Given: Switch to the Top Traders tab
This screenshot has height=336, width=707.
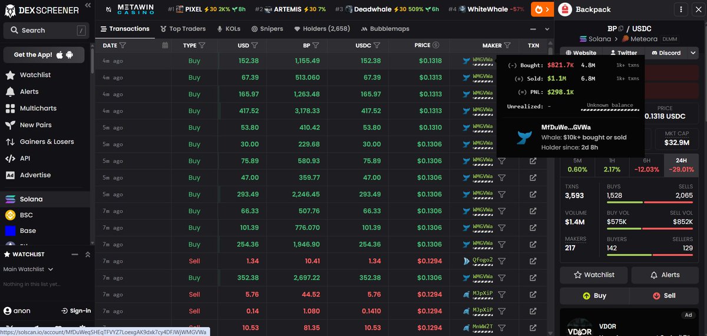Looking at the screenshot, I should coord(183,28).
